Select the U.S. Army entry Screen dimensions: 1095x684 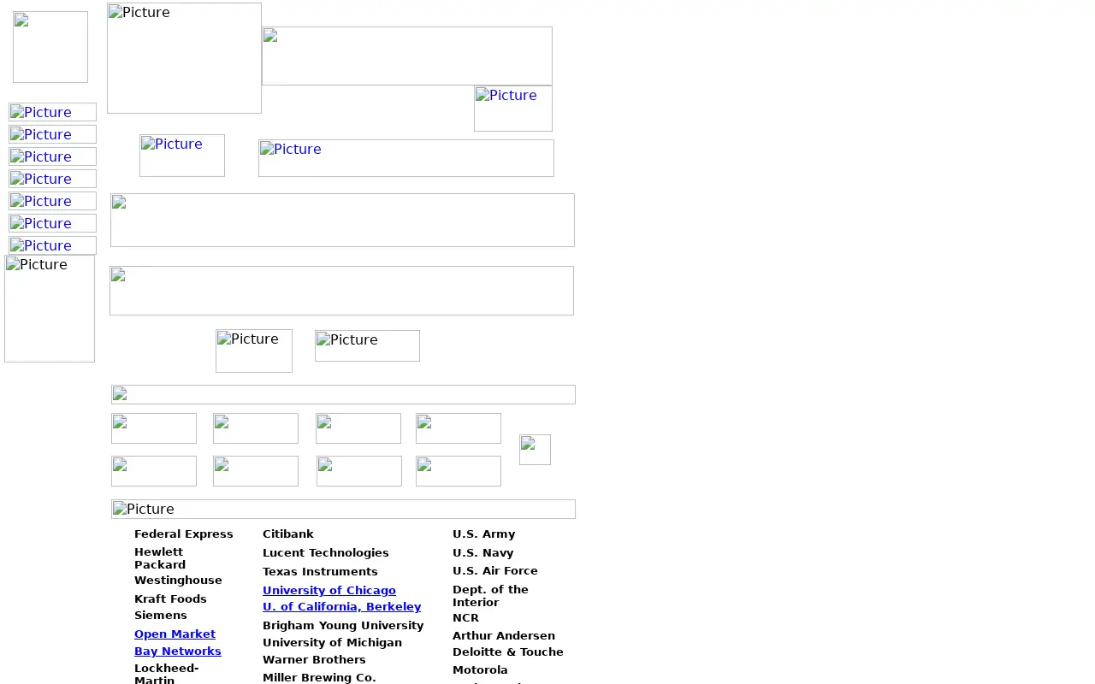coord(483,534)
